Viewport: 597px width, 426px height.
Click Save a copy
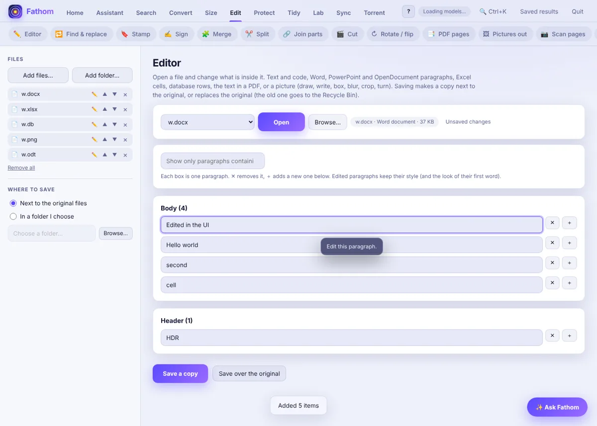point(180,373)
